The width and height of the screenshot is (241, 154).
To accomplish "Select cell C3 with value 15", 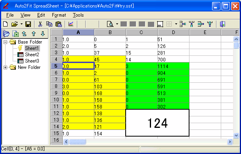I will (x=142, y=53).
